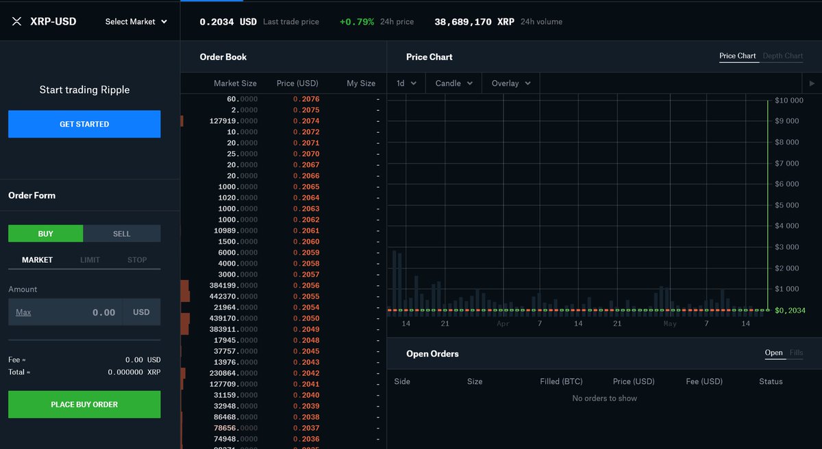Click the 38,689,170 XRP 24h volume
822x449 pixels.
(x=474, y=22)
